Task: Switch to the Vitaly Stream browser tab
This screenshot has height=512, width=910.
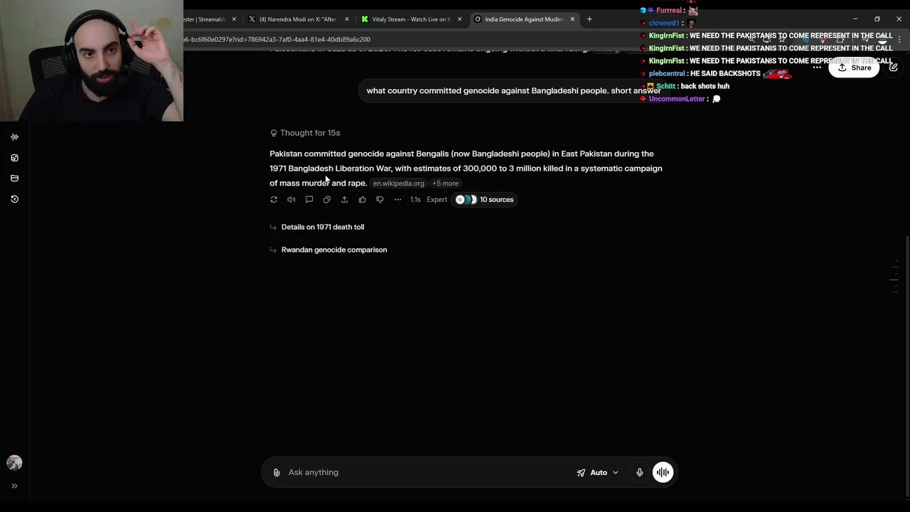Action: click(x=407, y=19)
